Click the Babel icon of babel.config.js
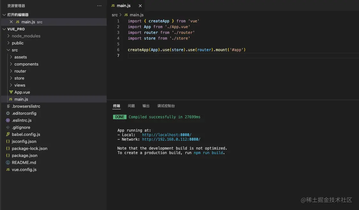The image size is (359, 210). pos(8,134)
